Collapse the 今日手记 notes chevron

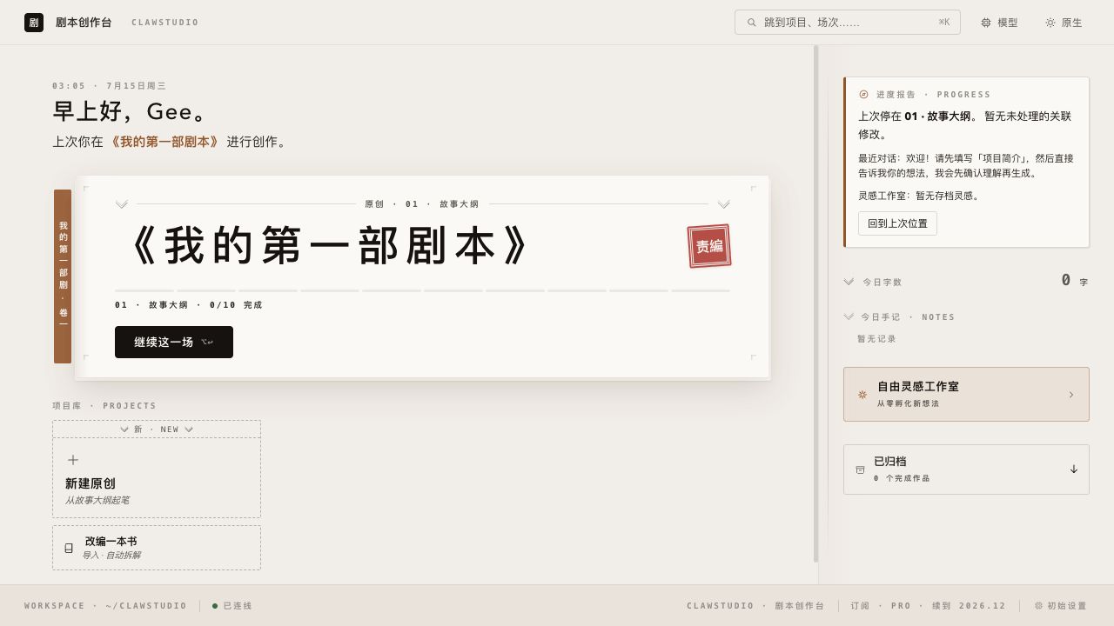tap(849, 316)
